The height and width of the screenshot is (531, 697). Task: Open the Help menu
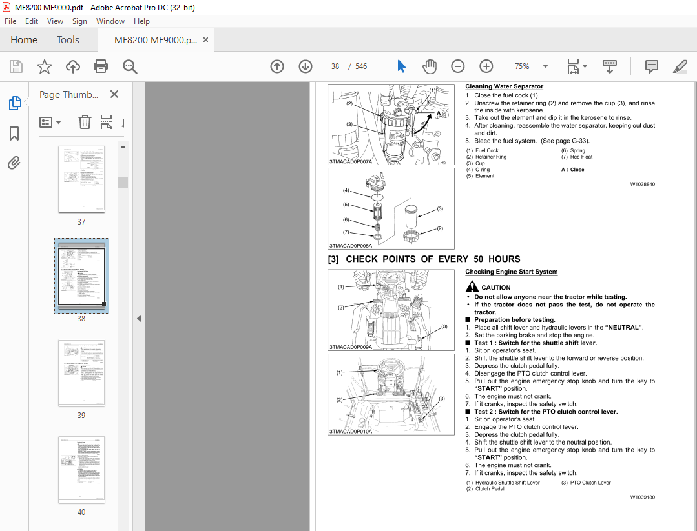pyautogui.click(x=141, y=21)
